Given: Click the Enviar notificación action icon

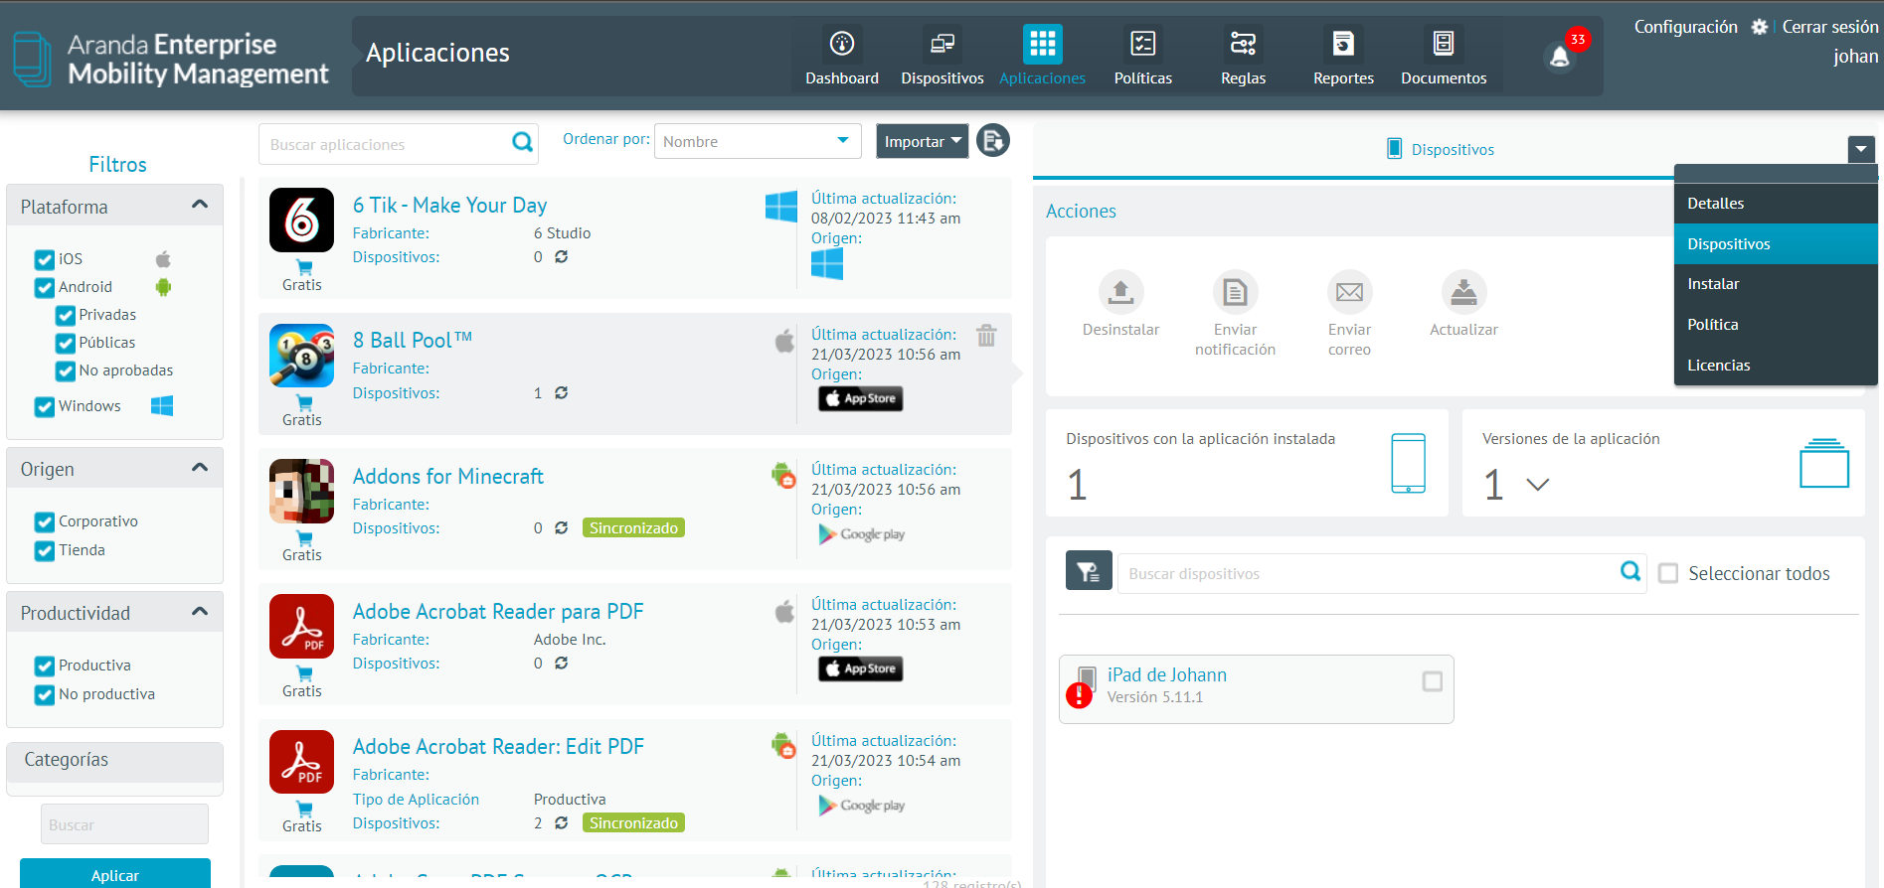Looking at the screenshot, I should [1235, 292].
